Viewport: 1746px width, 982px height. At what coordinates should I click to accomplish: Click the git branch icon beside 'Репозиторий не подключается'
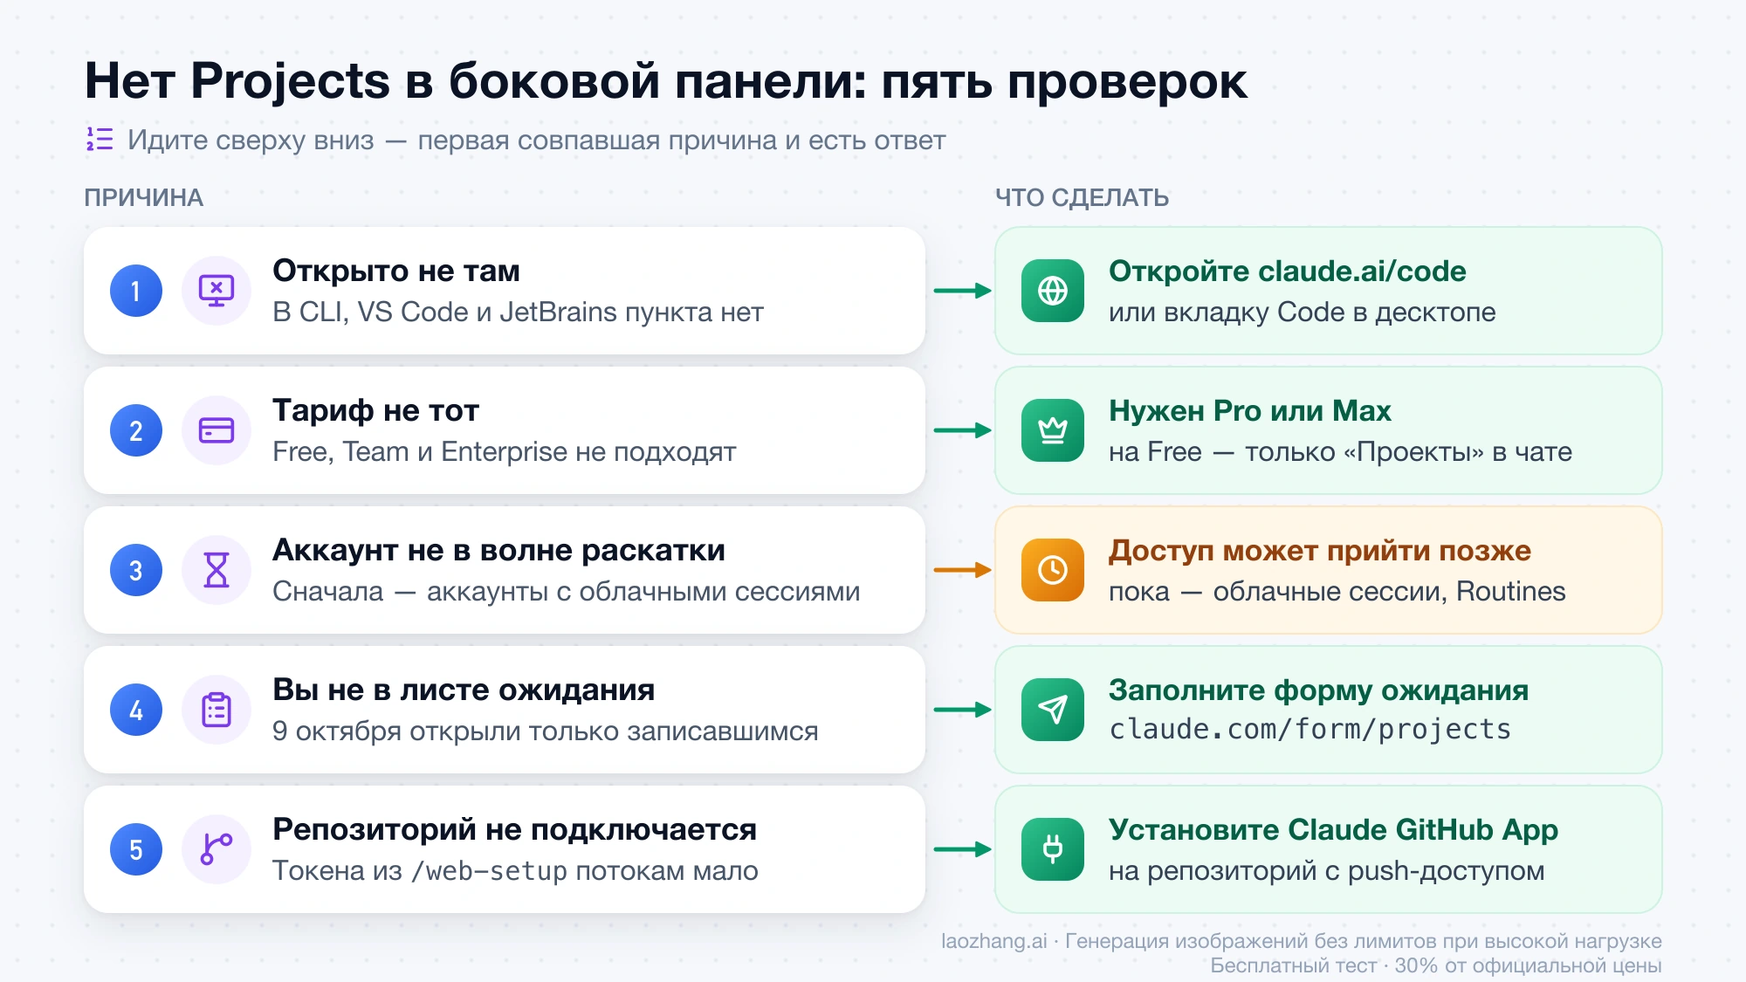tap(217, 849)
